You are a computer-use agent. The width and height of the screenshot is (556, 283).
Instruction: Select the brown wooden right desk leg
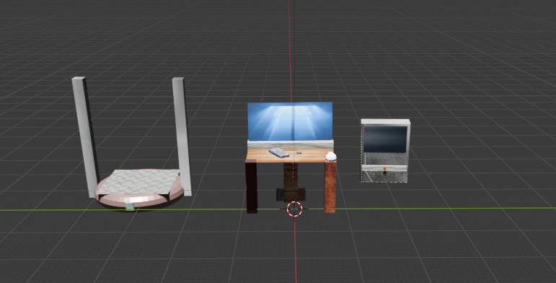pos(330,187)
